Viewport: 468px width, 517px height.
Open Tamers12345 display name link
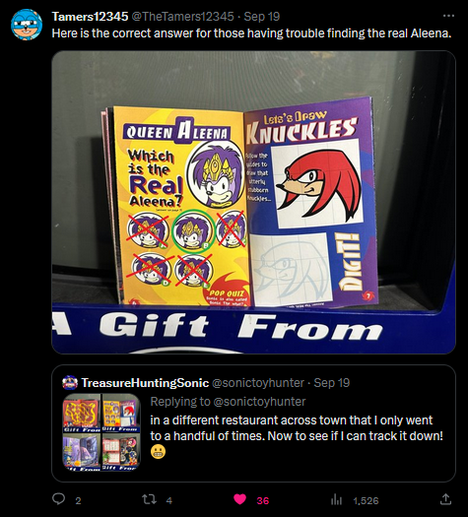(x=90, y=16)
